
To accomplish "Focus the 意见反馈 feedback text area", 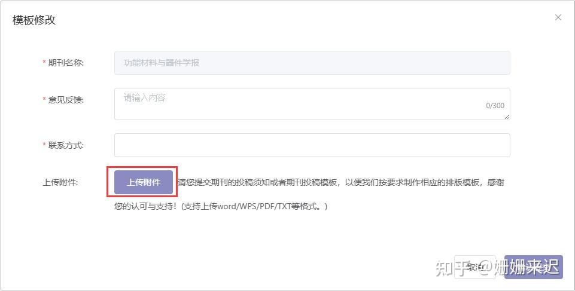I will coord(312,104).
